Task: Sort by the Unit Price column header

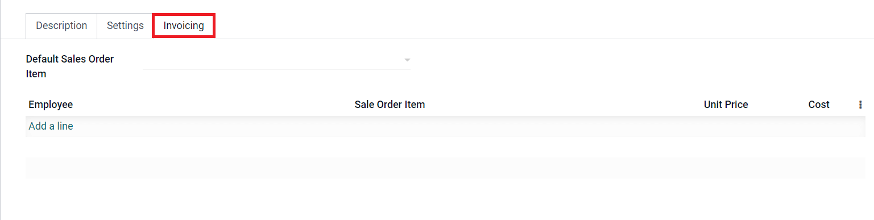Action: pos(726,105)
